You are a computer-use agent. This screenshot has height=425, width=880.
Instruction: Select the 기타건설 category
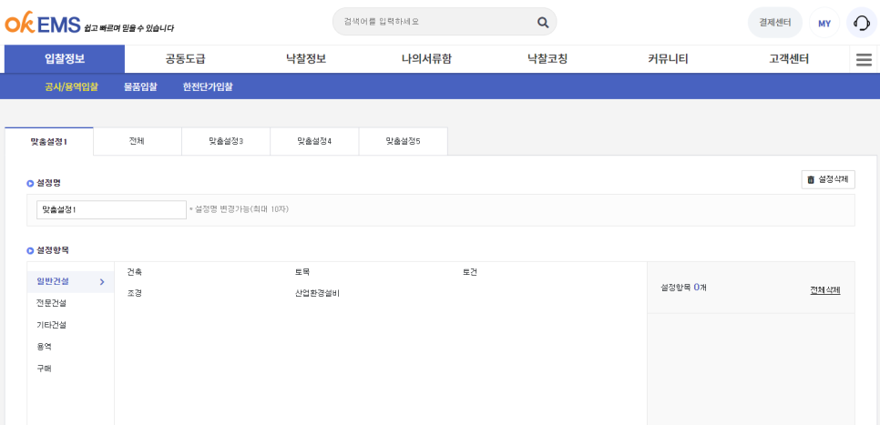[51, 325]
